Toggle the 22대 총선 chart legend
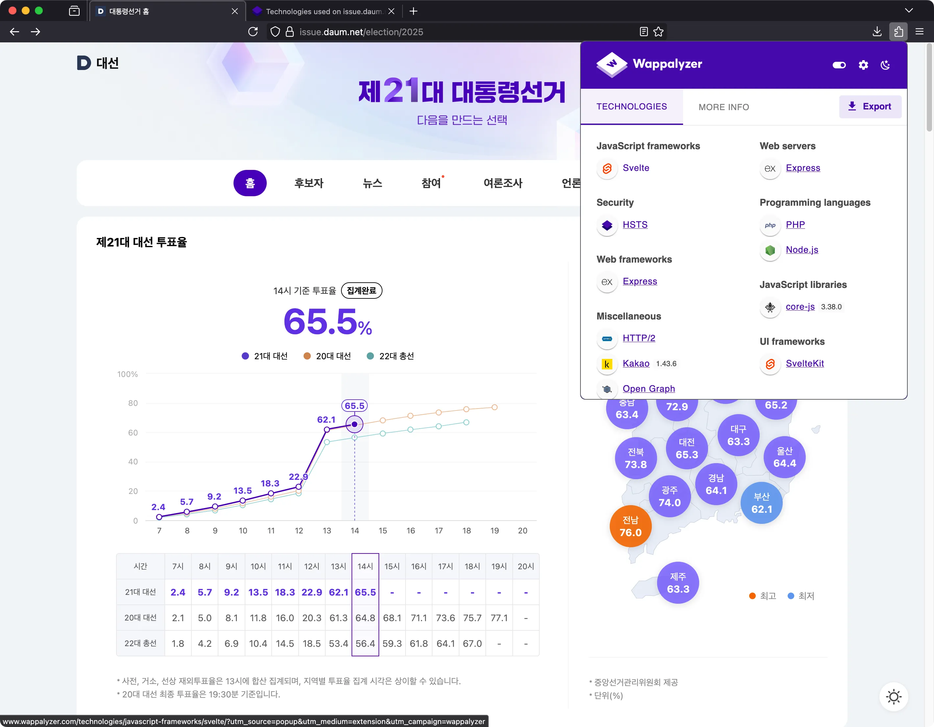 point(390,356)
